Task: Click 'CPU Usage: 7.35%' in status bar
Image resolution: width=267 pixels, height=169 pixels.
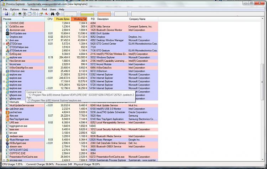Action: 12,164
